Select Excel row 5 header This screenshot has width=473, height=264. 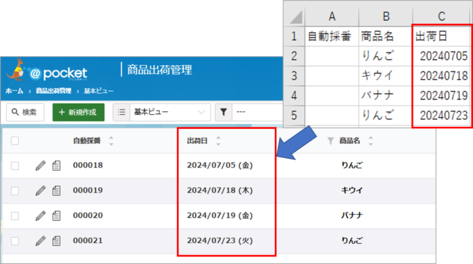click(294, 115)
